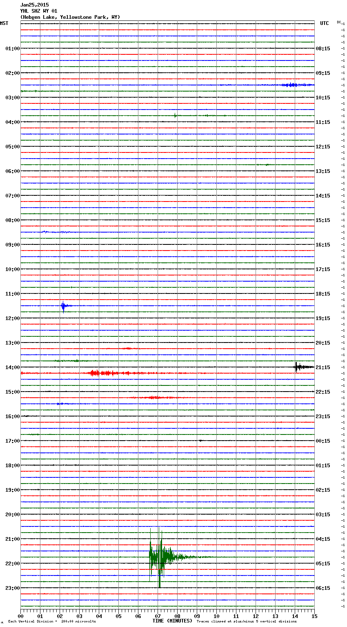The width and height of the screenshot is (347, 627).
Task: Click the date label Jan25,2015
Action: pos(34,5)
